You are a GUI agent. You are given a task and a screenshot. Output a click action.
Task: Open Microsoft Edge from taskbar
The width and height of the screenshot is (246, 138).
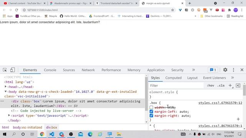click(x=90, y=134)
